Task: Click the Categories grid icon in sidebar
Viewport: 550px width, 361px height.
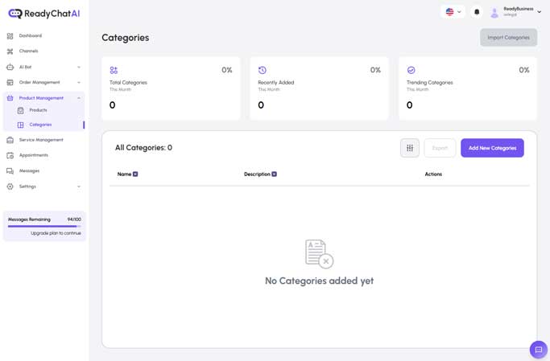Action: click(21, 125)
